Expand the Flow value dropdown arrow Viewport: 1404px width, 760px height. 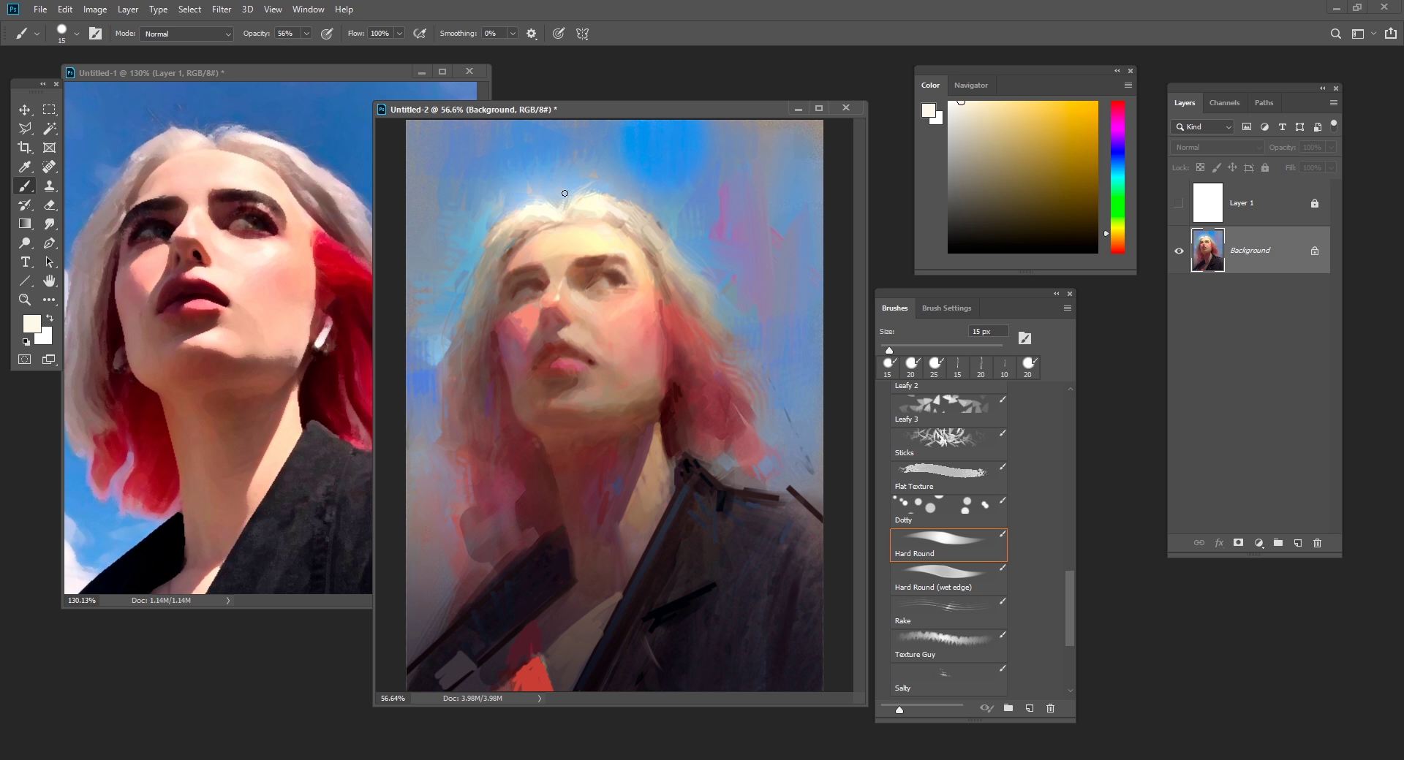(x=399, y=34)
